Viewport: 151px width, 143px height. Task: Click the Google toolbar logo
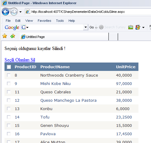pyautogui.click(x=12, y=28)
